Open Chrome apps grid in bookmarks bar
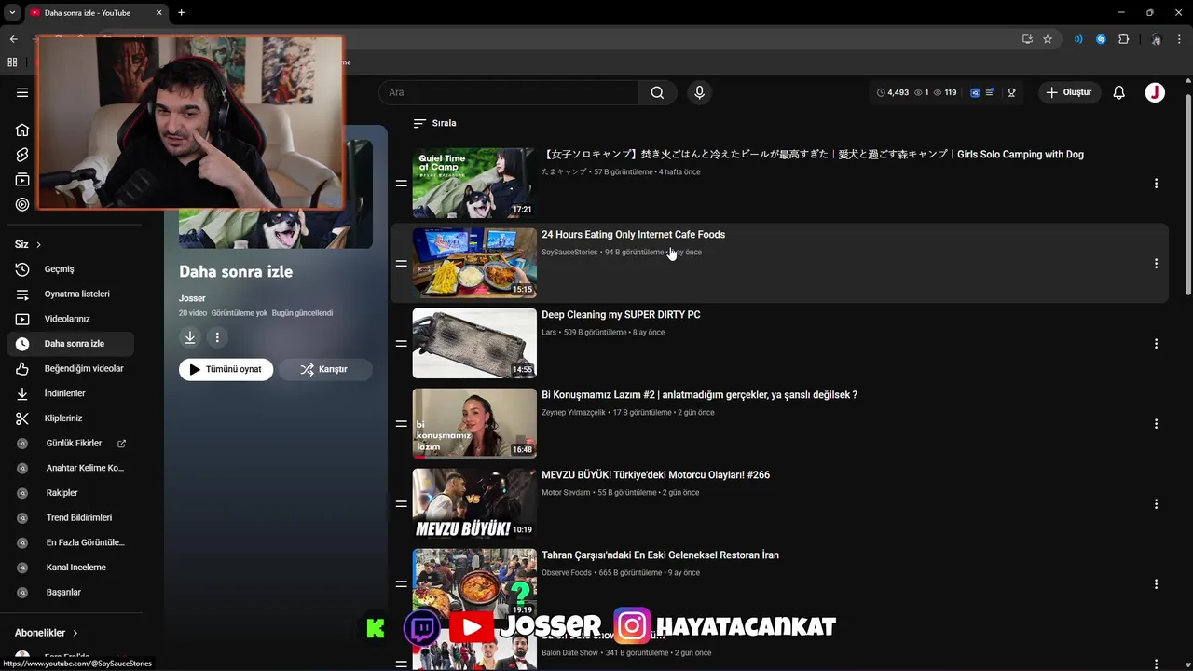This screenshot has height=671, width=1193. pyautogui.click(x=12, y=62)
